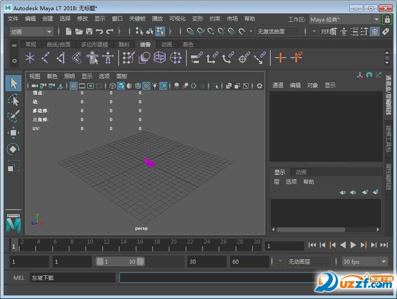Click the MEL command input field
This screenshot has height=299, width=397.
click(218, 278)
